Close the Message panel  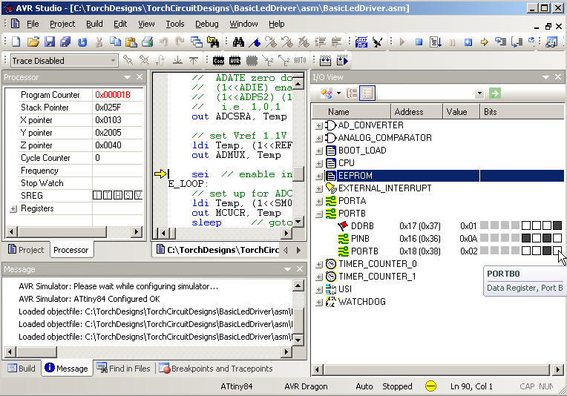click(300, 268)
